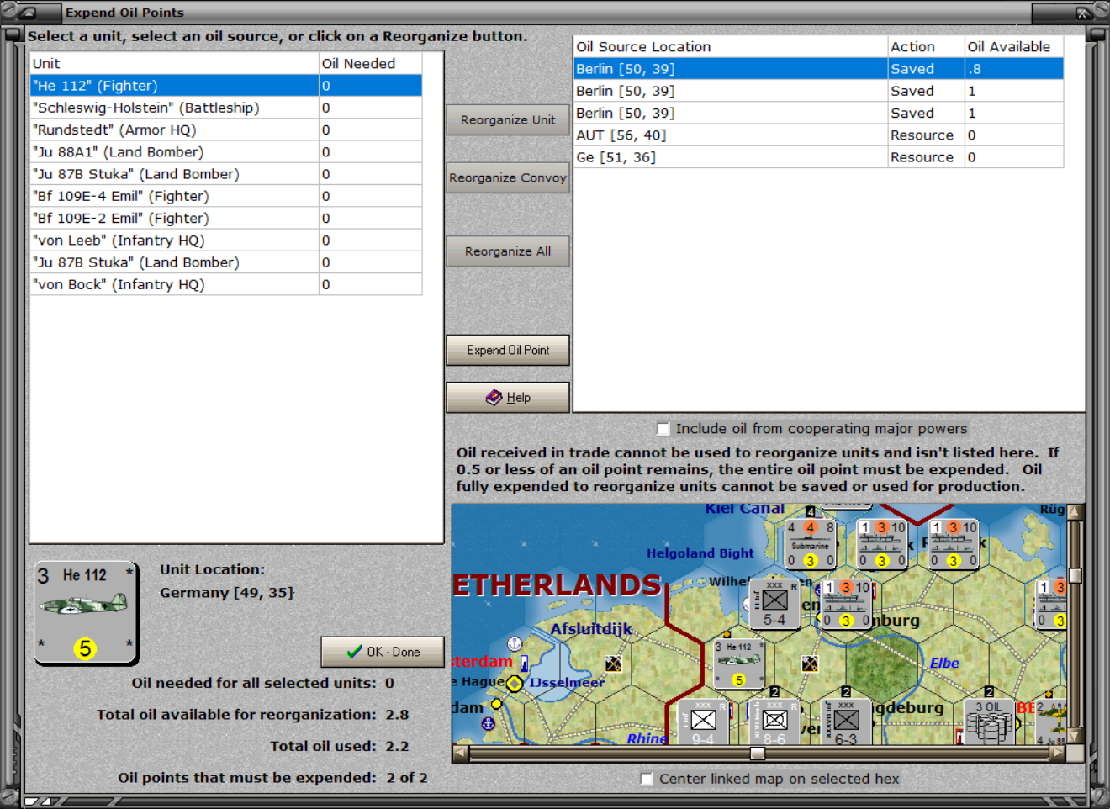This screenshot has width=1110, height=809.
Task: Close the Expend Oil Points window
Action: coord(1083,13)
